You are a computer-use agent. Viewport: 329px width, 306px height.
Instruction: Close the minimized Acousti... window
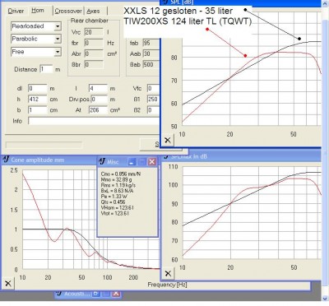(116, 294)
